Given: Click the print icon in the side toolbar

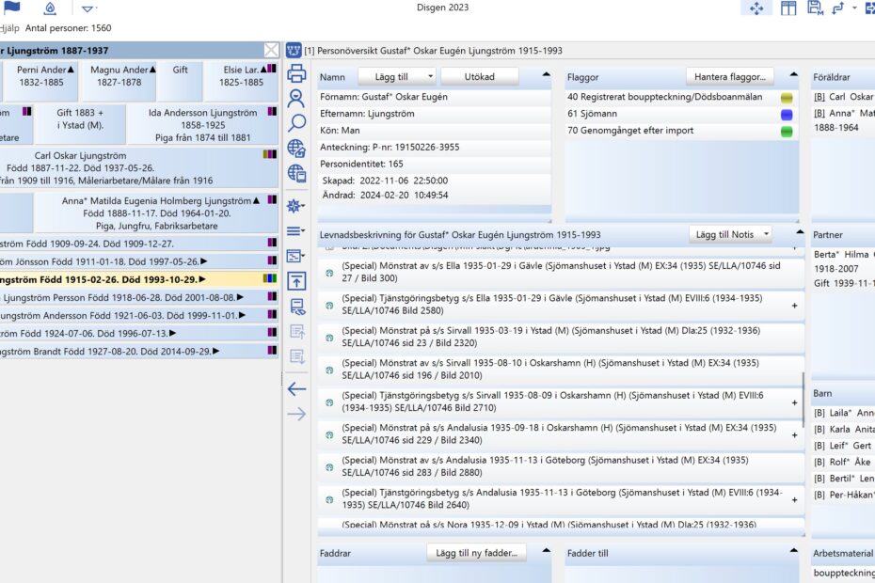Looking at the screenshot, I should (296, 73).
